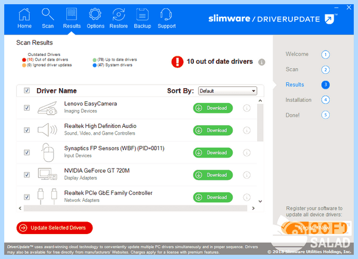Uncheck Realtek PCIe GbE Family Controller checkbox
Viewport: 358px width, 259px height.
[x=27, y=197]
